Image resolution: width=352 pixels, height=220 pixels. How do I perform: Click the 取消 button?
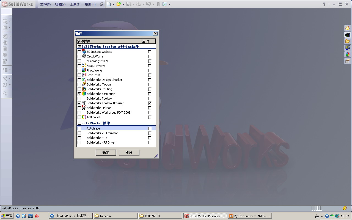129,153
